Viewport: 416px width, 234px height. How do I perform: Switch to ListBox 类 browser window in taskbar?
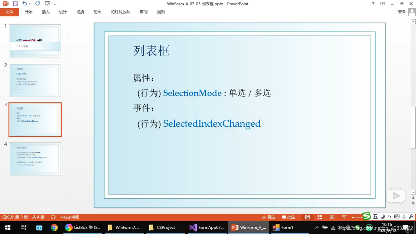point(83,227)
